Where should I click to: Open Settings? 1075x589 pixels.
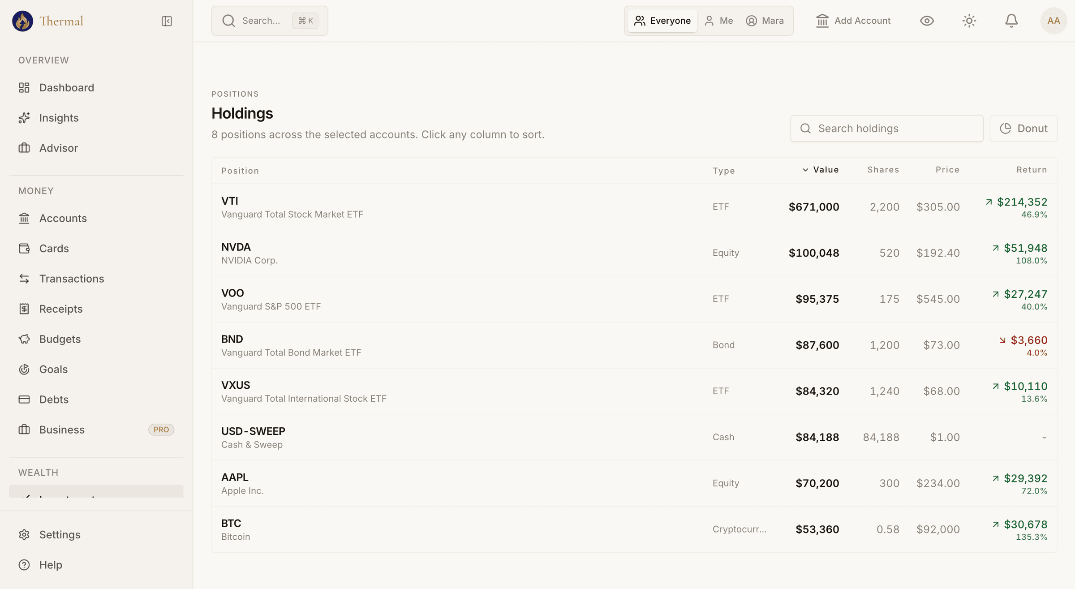point(96,535)
